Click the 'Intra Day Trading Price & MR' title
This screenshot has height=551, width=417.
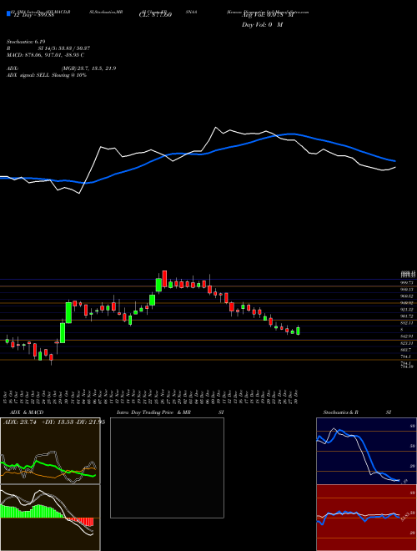[153, 412]
